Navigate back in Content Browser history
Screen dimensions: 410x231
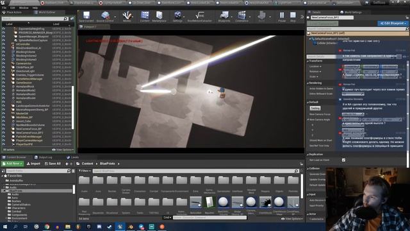67,164
